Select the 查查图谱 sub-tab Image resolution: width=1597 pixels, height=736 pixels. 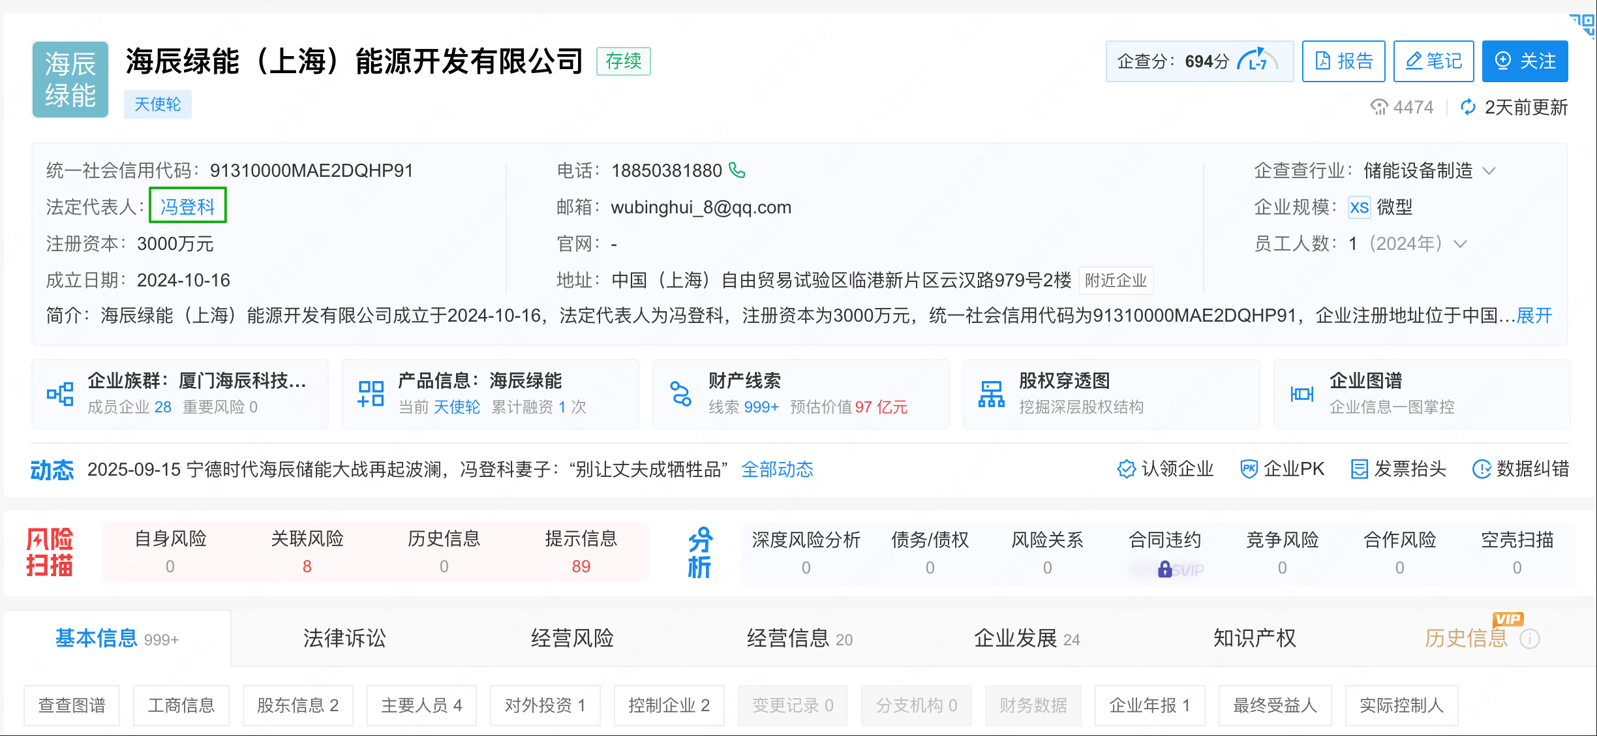[x=72, y=705]
